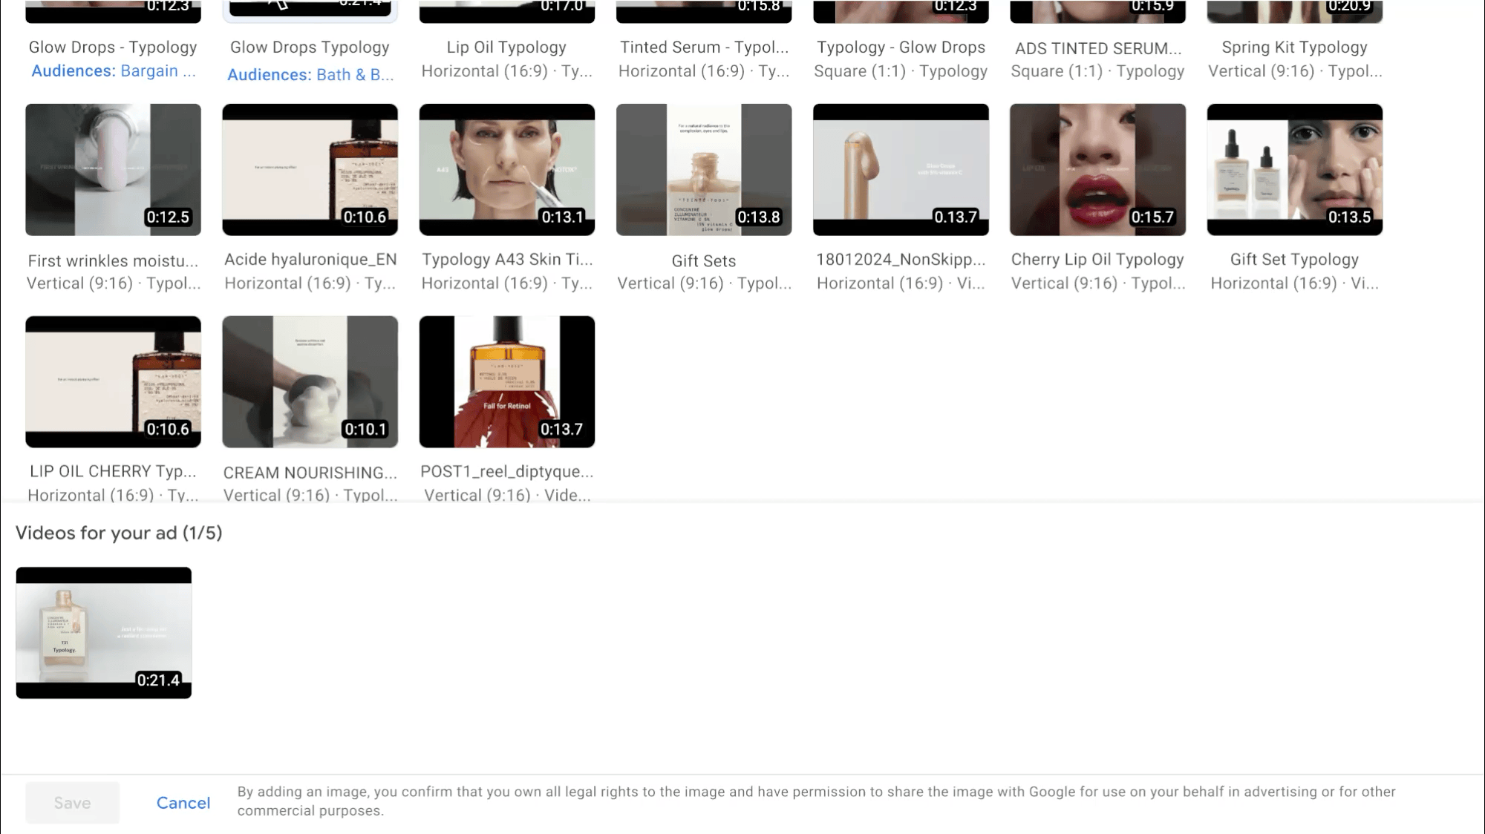
Task: Open the 'Audiences: Bargain' link
Action: tap(114, 71)
